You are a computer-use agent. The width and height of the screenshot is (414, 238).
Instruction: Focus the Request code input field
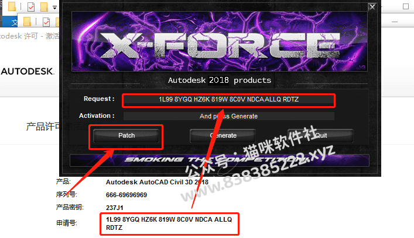pos(228,99)
